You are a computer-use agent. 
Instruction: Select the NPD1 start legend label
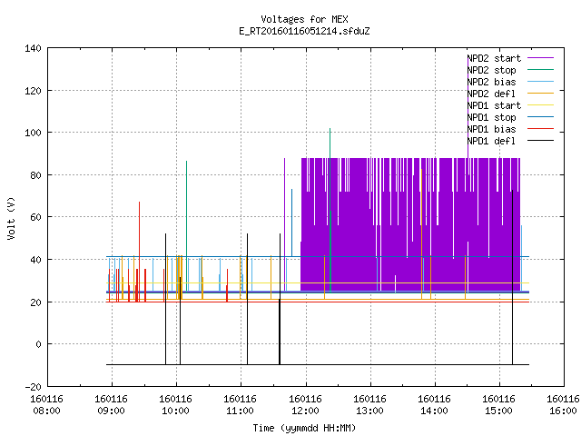(x=494, y=105)
